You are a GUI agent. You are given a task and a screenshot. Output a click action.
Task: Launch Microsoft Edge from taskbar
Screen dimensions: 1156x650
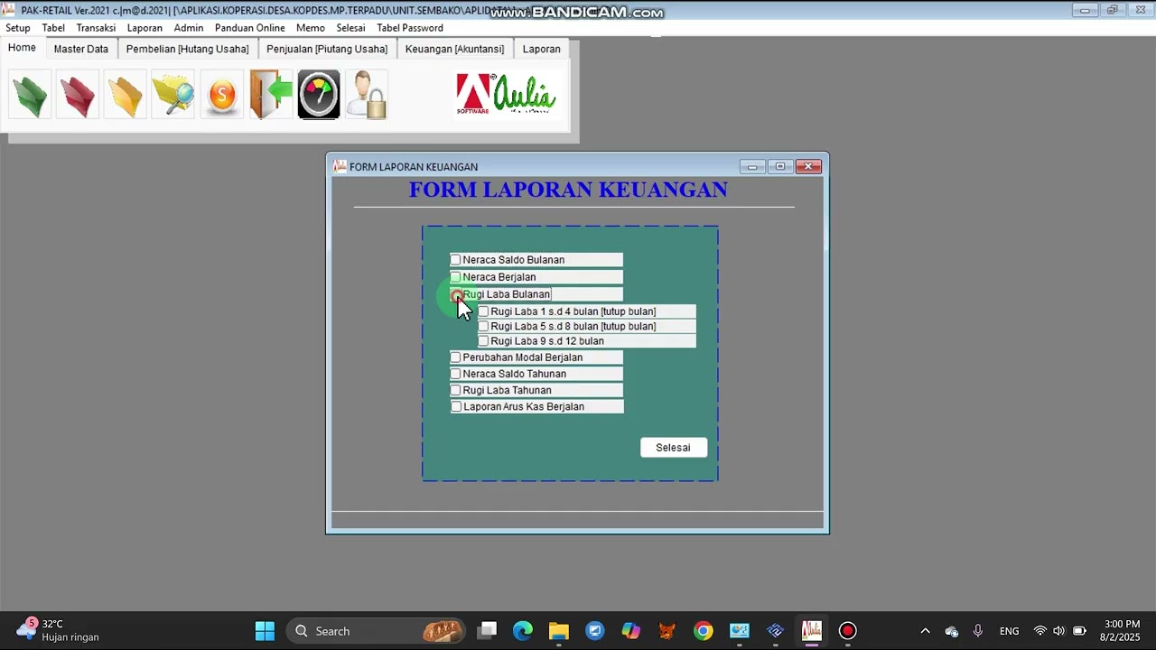(523, 631)
